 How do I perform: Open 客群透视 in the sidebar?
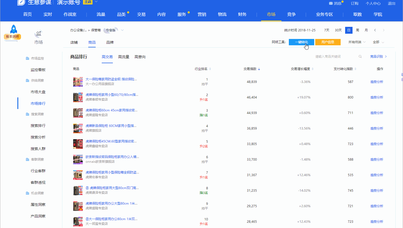pos(38,182)
